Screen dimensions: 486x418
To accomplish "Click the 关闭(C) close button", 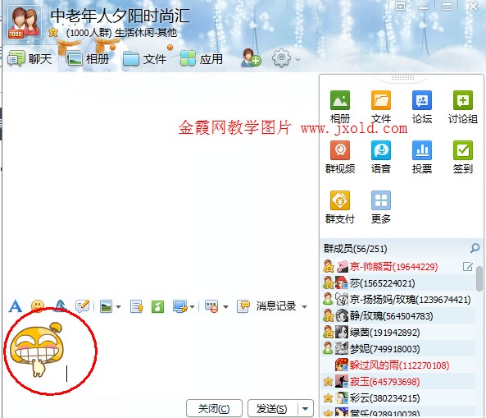I will tap(214, 409).
